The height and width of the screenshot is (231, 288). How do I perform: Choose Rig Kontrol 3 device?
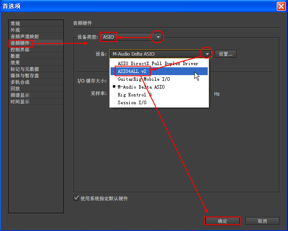[159, 95]
